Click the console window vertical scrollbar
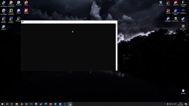The width and height of the screenshot is (189, 106). coord(116,47)
